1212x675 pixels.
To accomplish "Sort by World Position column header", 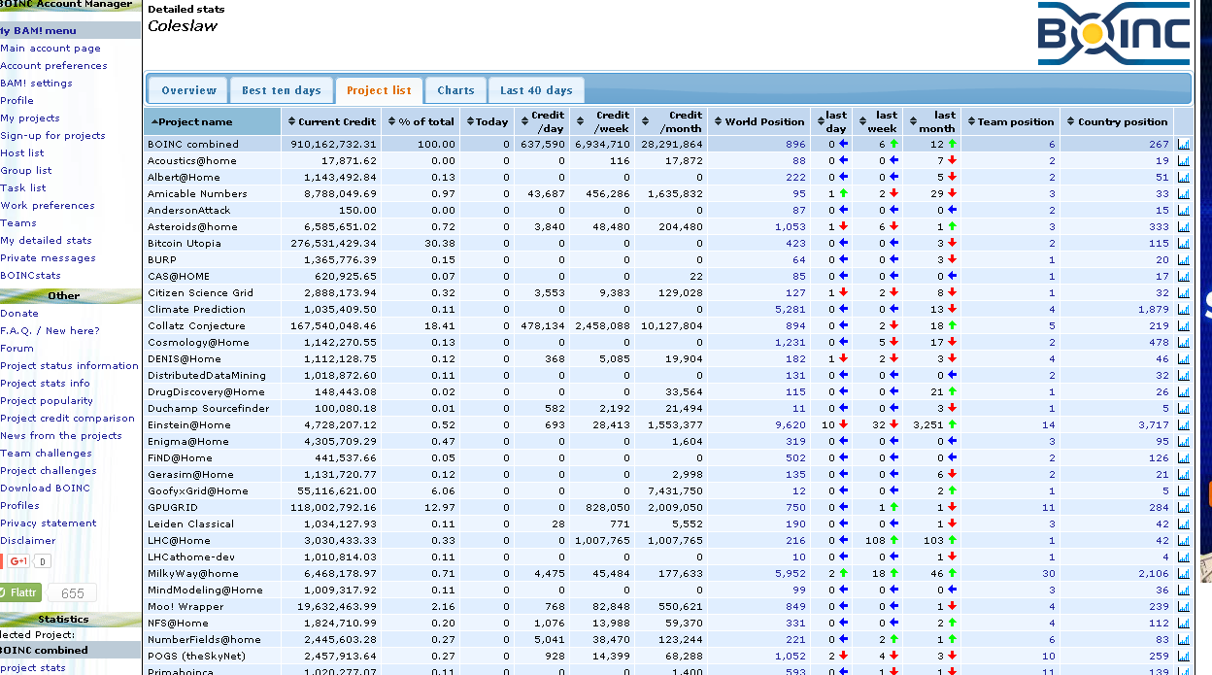I will pos(758,122).
